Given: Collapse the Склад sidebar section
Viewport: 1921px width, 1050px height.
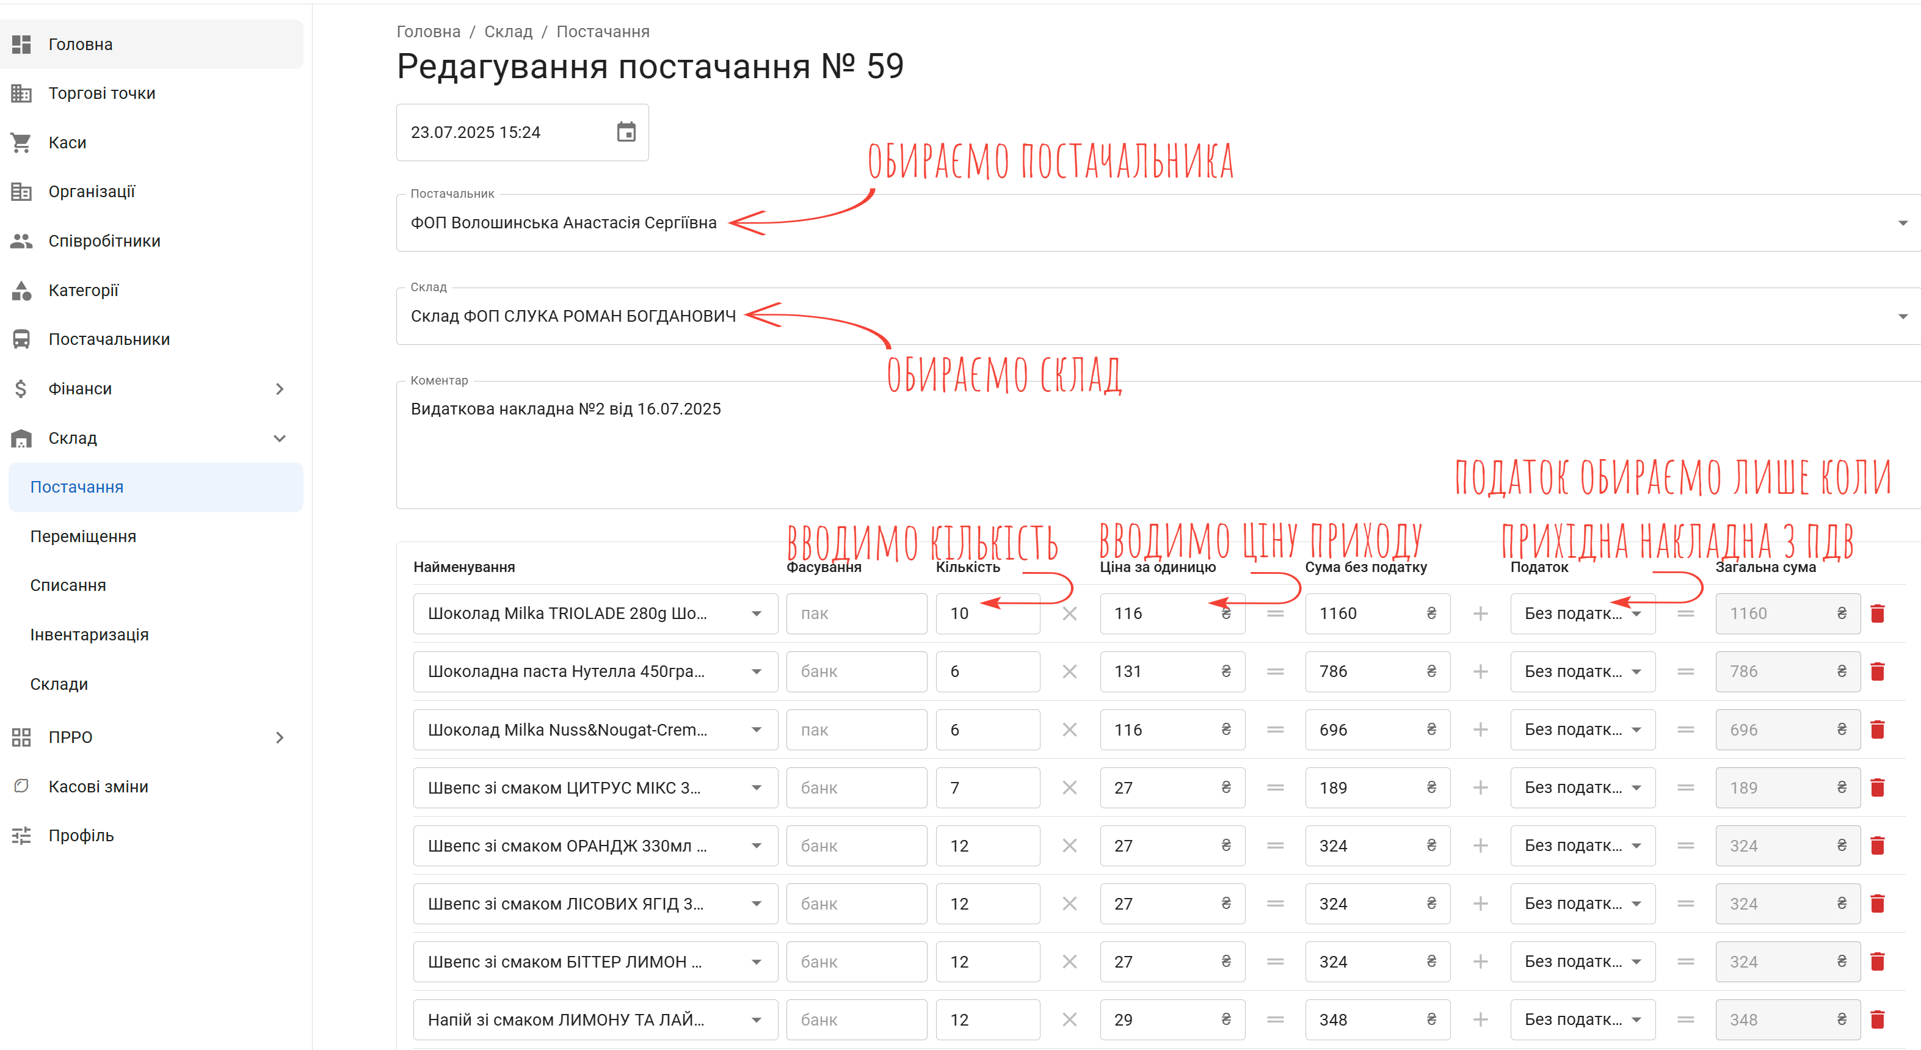Looking at the screenshot, I should (280, 438).
